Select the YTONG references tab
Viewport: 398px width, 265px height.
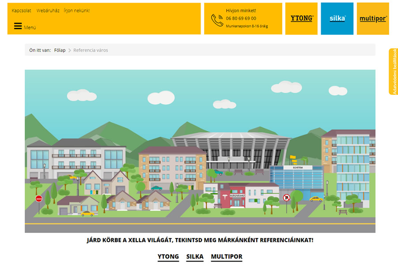coord(168,257)
